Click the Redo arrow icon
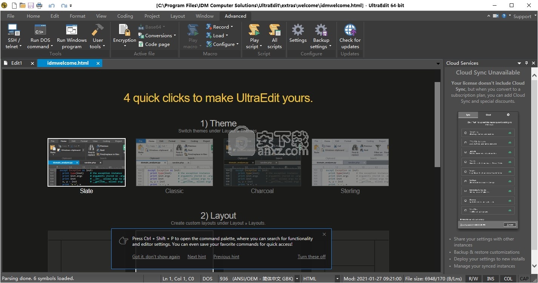This screenshot has height=283, width=538. [64, 6]
